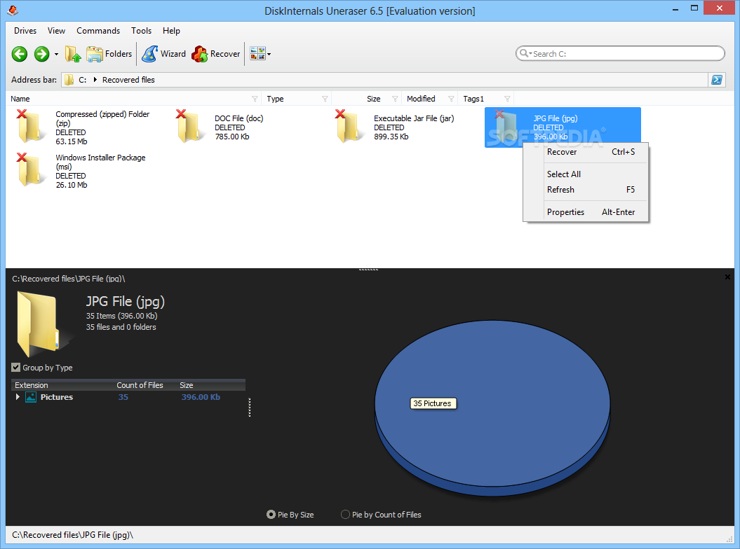Expand the arrow after C: in address bar
The image size is (740, 549).
tap(95, 80)
